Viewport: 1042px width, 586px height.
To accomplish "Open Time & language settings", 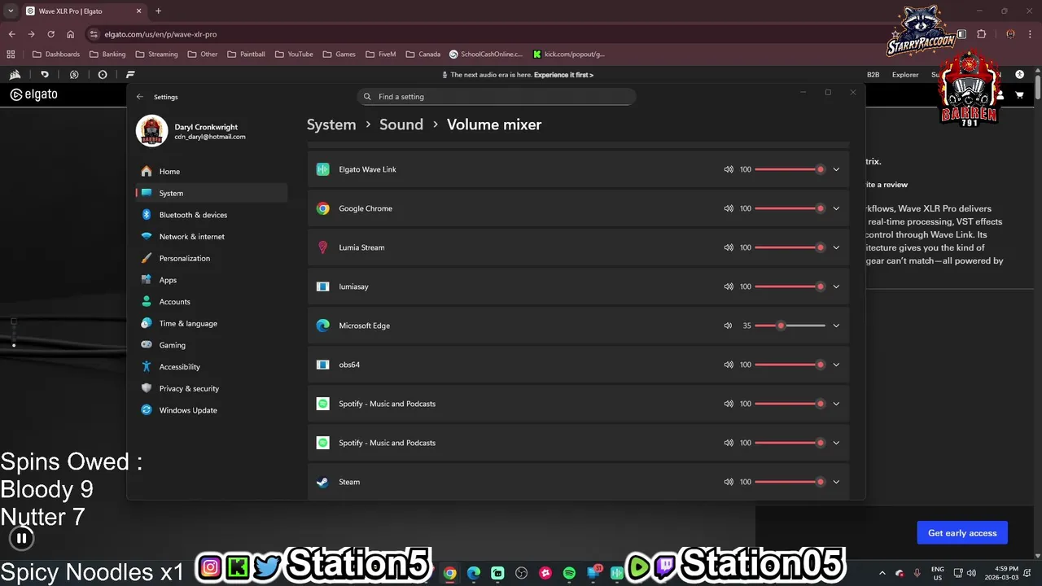I will (x=211, y=323).
